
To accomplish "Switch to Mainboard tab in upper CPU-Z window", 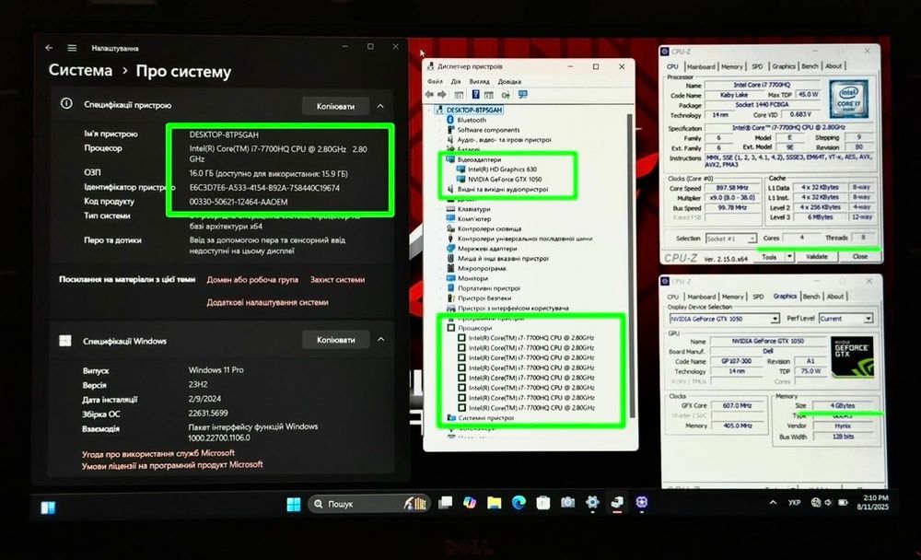I will [x=700, y=67].
